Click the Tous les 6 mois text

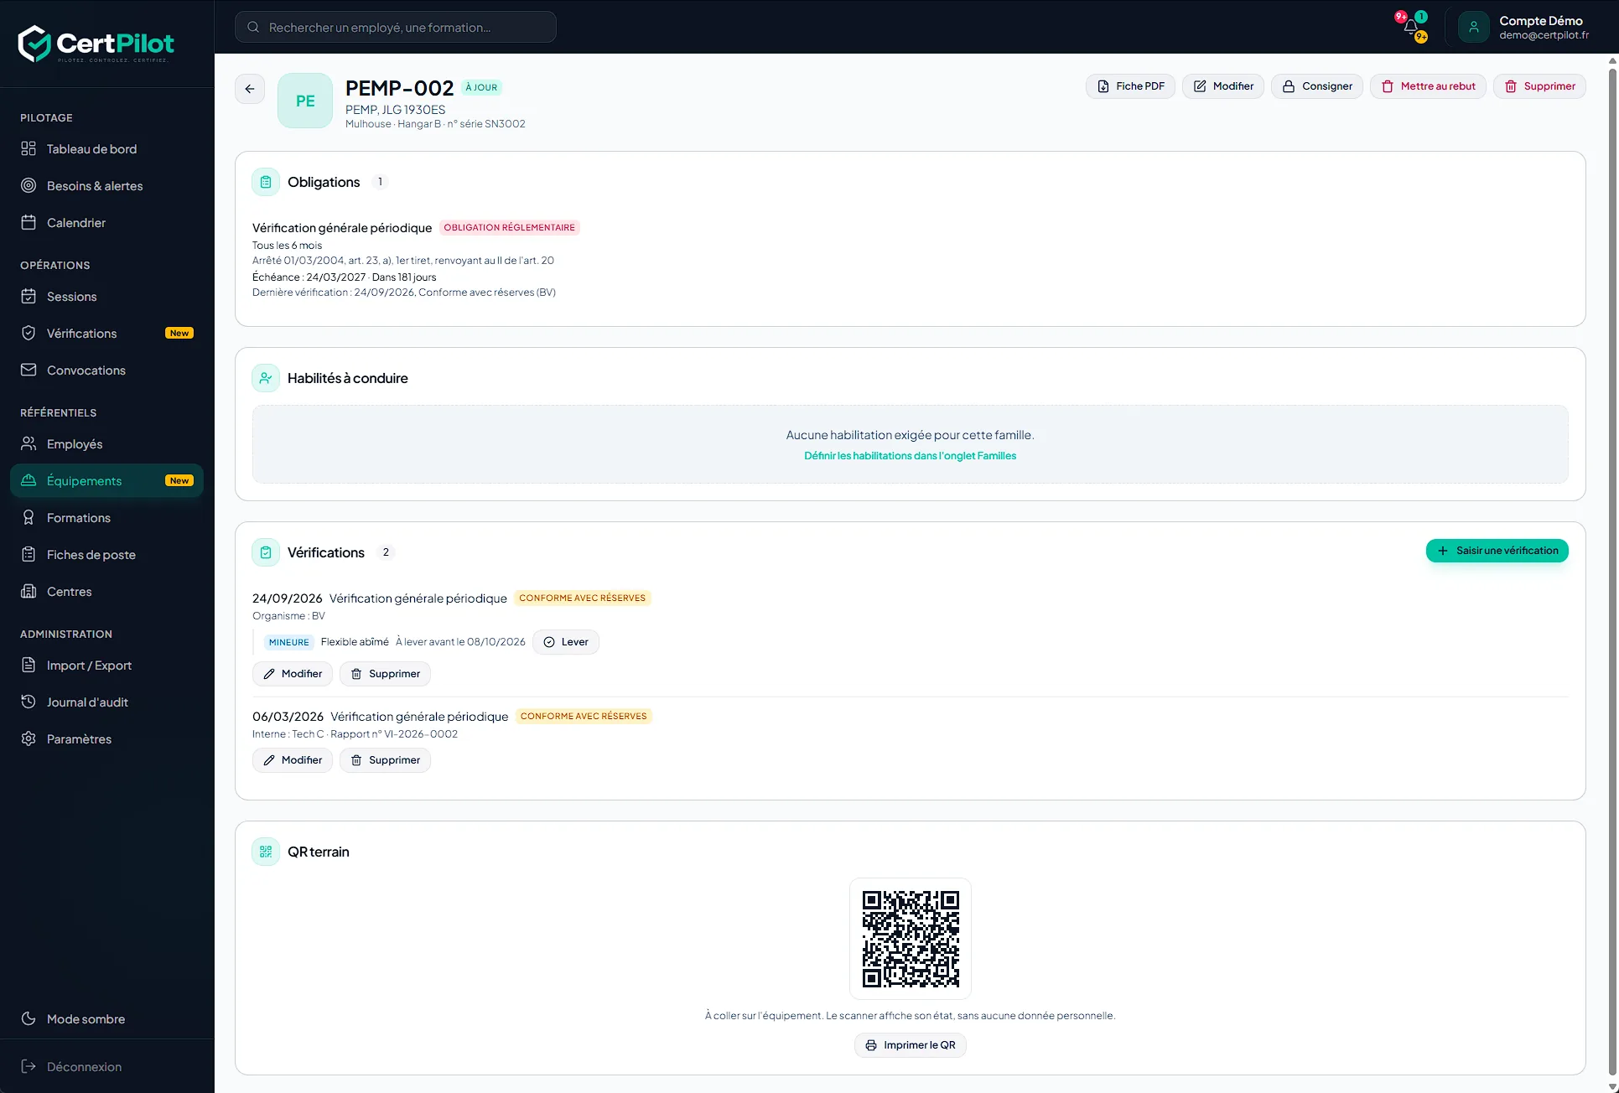287,246
